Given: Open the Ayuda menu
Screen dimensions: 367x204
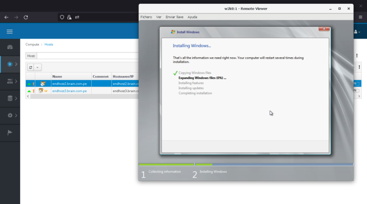Looking at the screenshot, I should tap(192, 17).
